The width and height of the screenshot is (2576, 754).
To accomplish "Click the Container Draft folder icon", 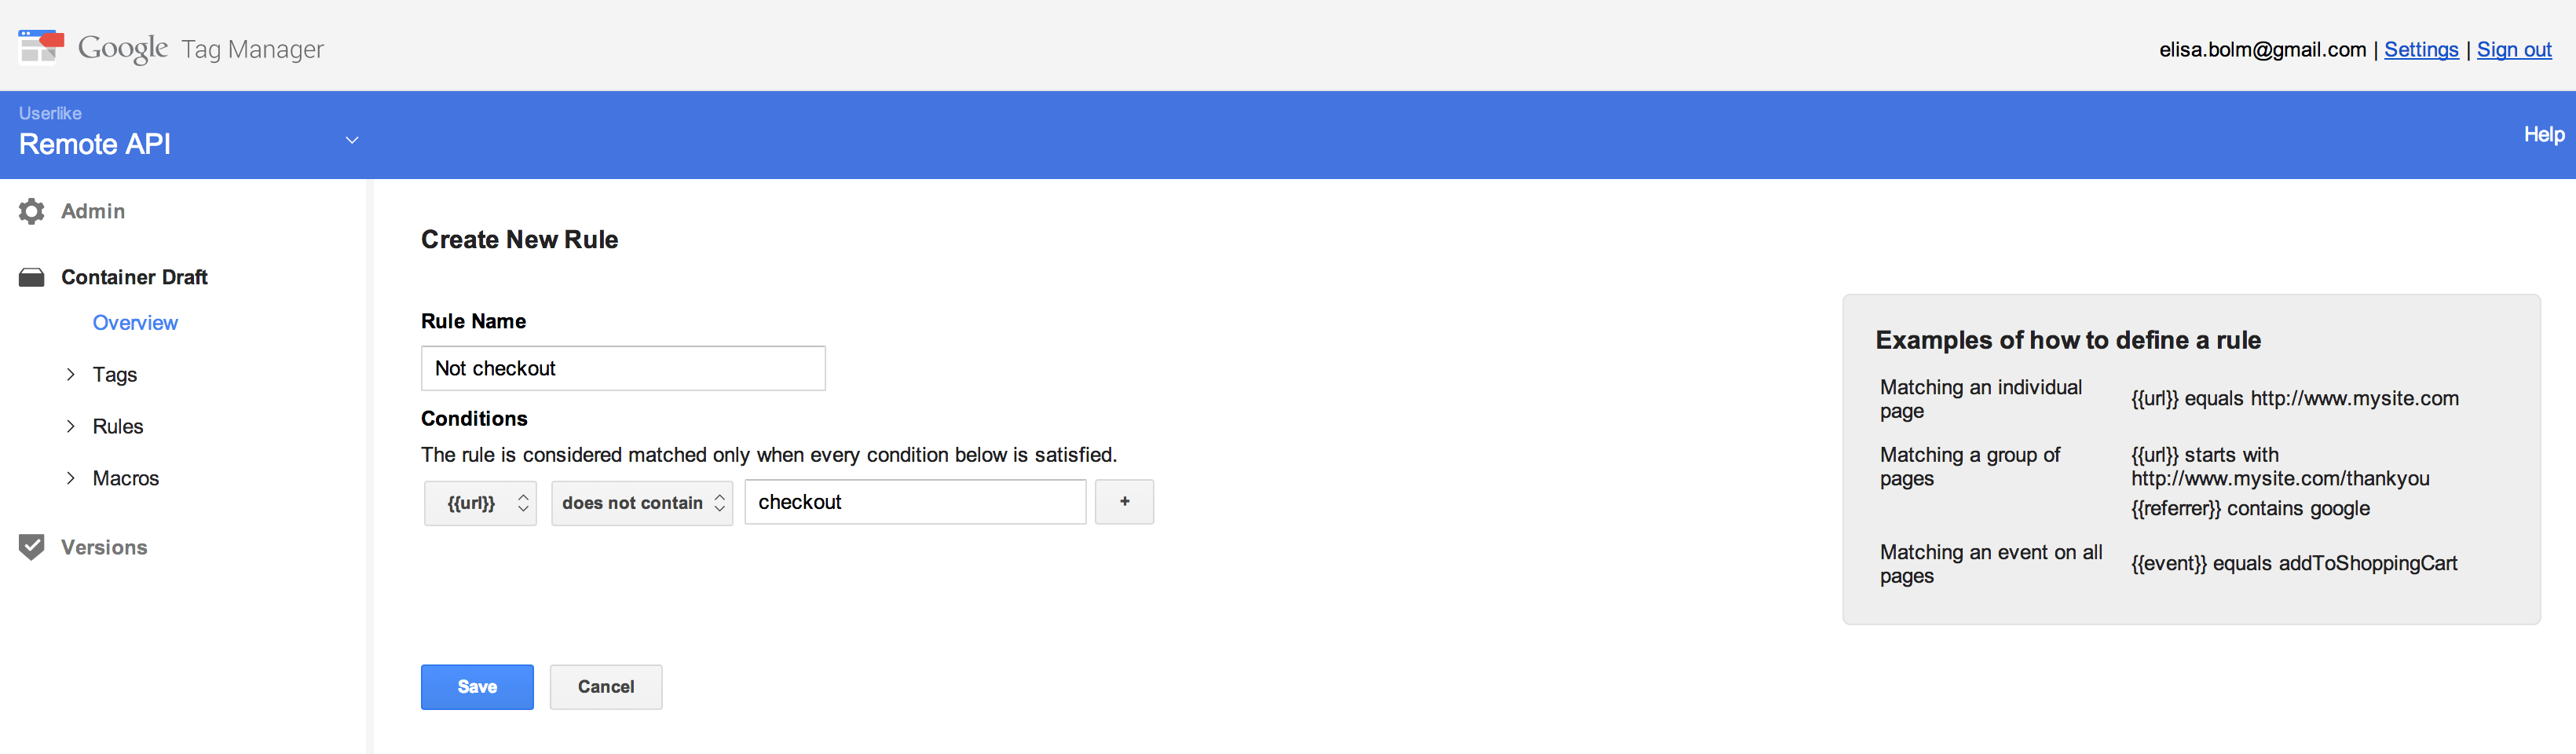I will [32, 277].
